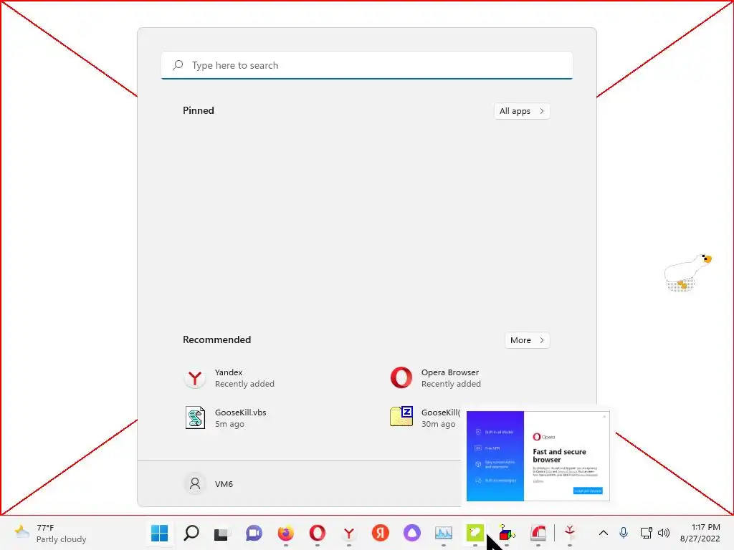Click the microphone tray icon
The width and height of the screenshot is (734, 550).
[624, 533]
